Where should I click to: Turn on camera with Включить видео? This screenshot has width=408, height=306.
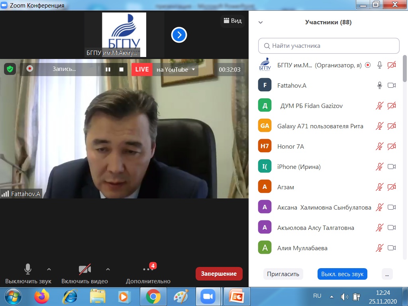[84, 274]
